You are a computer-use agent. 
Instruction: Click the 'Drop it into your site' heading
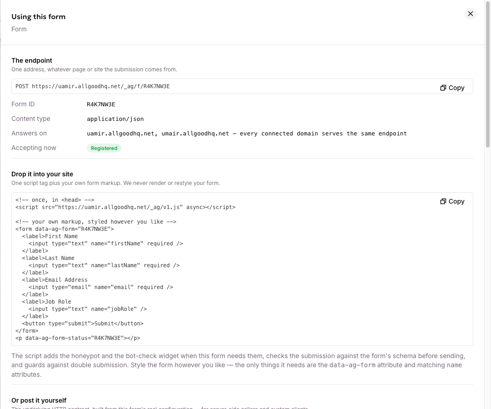pyautogui.click(x=42, y=174)
